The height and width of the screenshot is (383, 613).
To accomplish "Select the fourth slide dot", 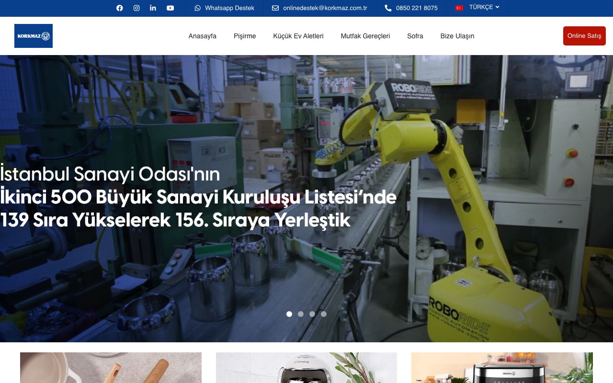I will [x=324, y=314].
